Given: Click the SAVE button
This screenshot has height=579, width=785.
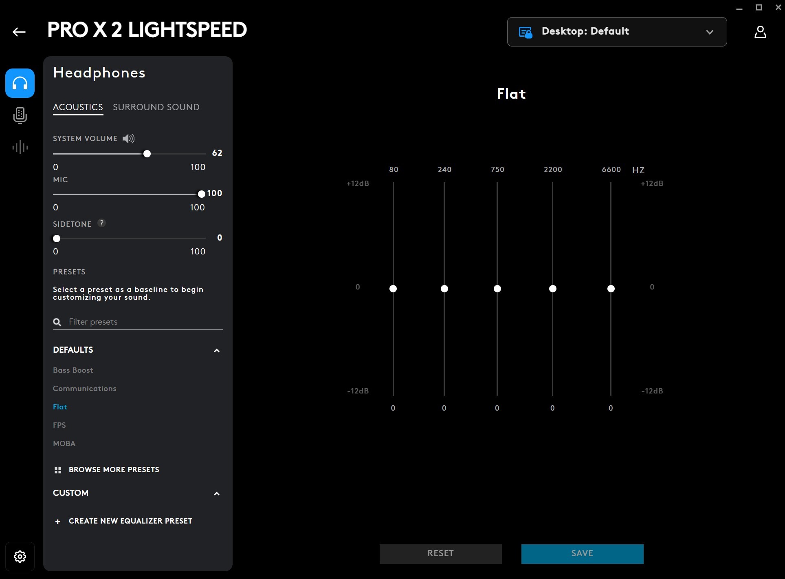Looking at the screenshot, I should pyautogui.click(x=583, y=554).
